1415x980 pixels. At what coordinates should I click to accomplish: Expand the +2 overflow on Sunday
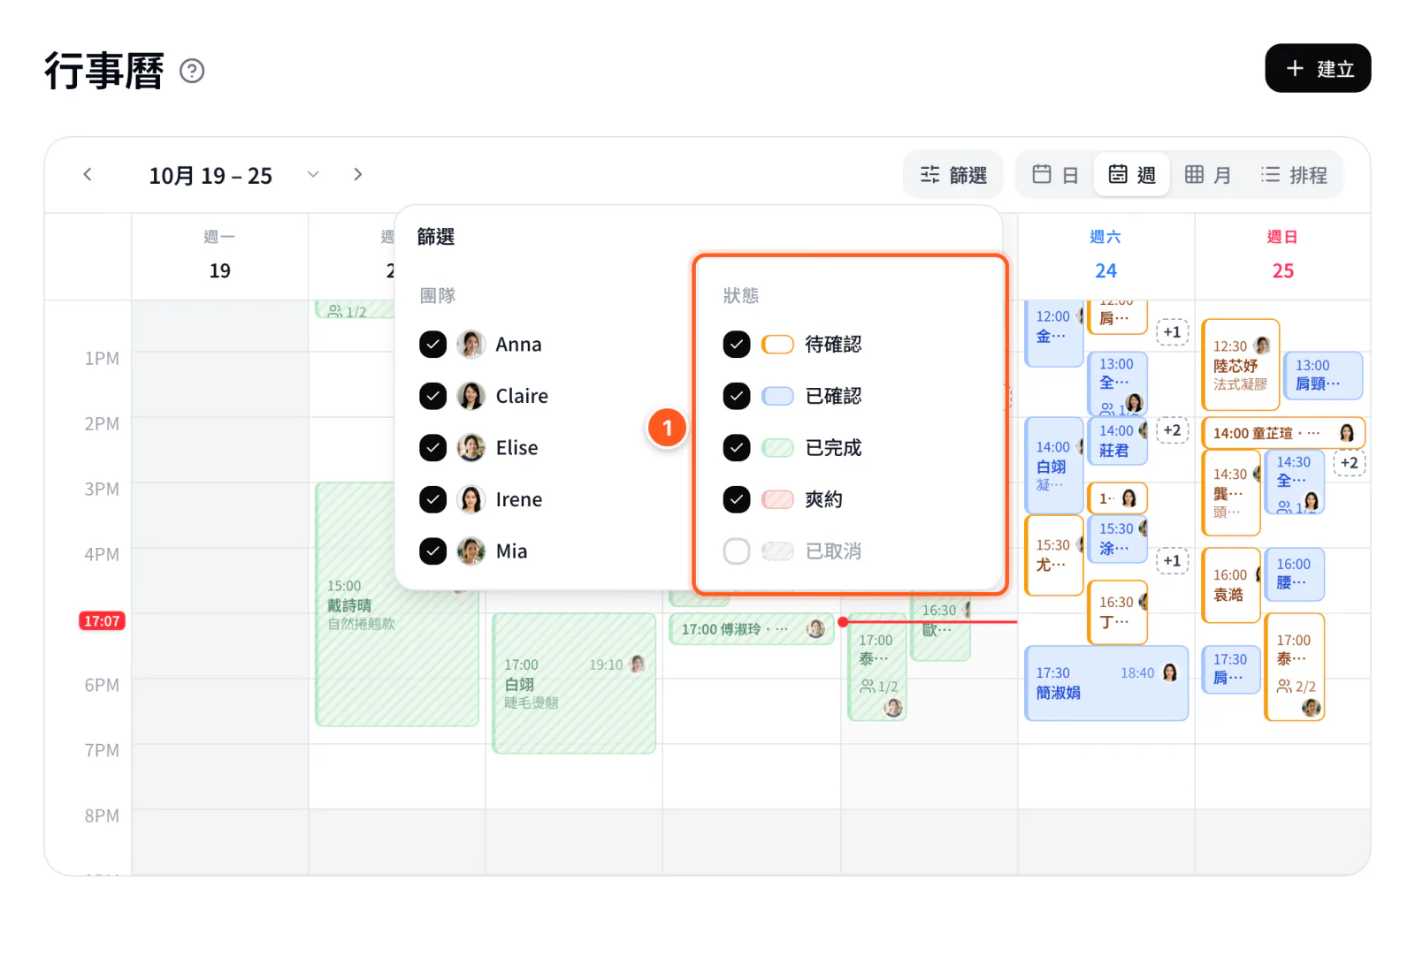[x=1349, y=463]
